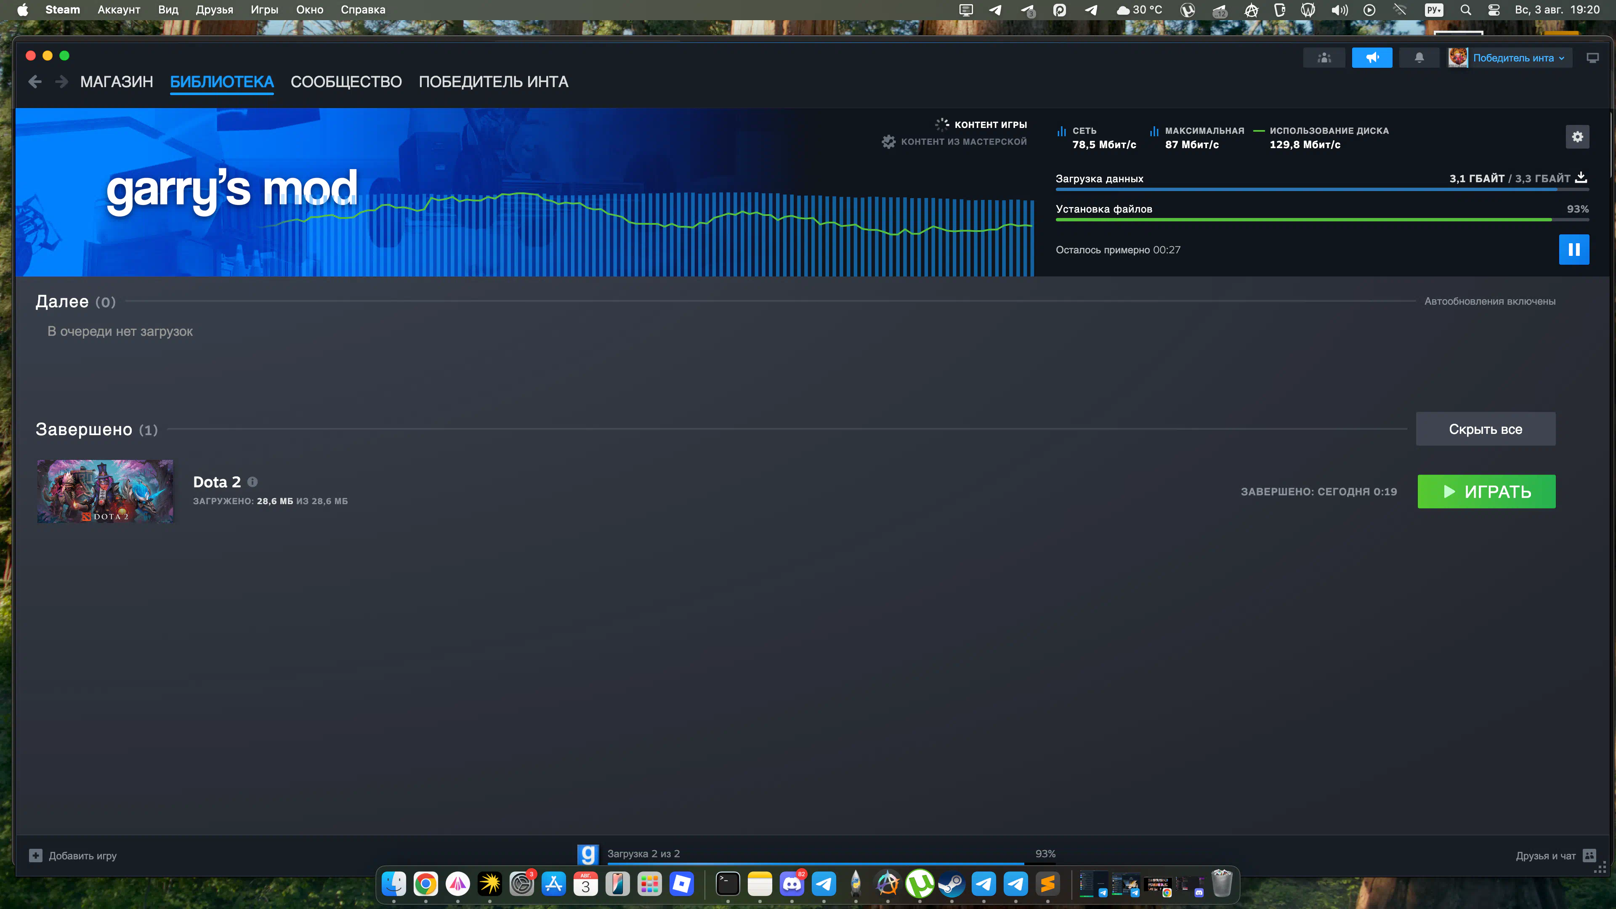
Task: Open the Аккаунт menu
Action: point(119,10)
